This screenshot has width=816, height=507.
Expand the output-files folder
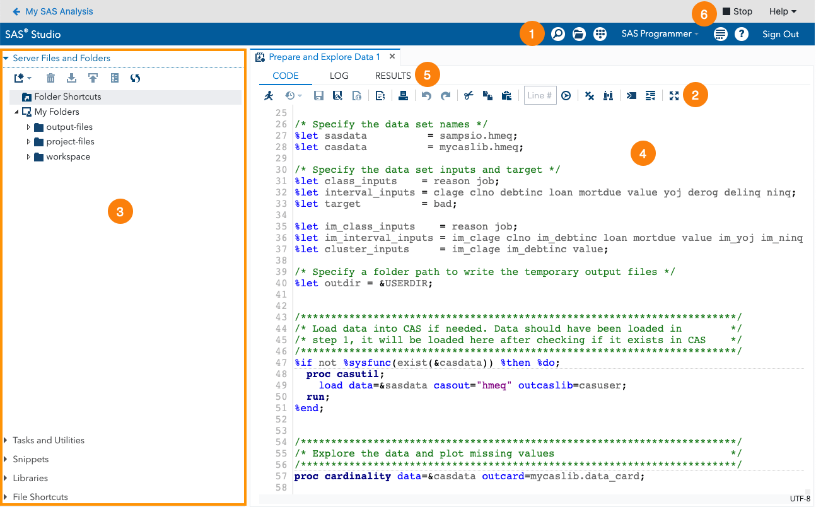[x=28, y=127]
